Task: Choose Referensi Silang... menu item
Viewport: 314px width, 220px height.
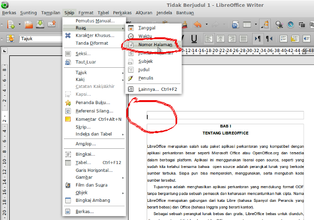Action: click(x=94, y=111)
